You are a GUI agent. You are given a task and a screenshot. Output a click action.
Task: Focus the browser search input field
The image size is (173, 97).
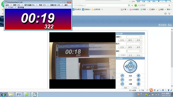point(153,5)
